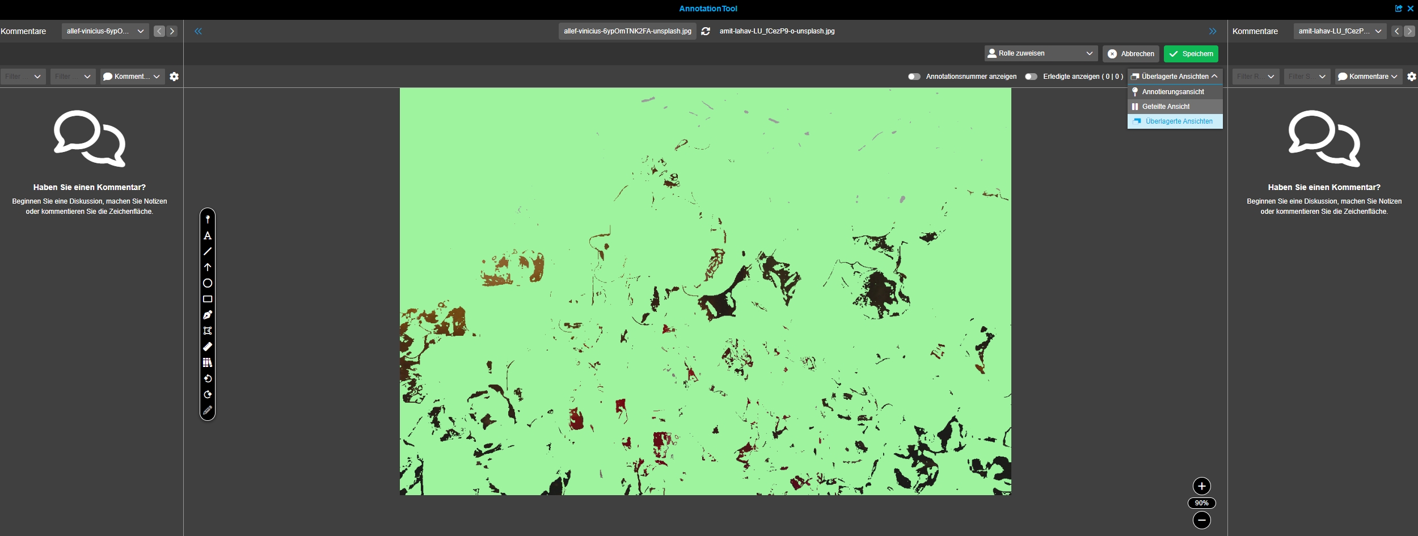Open the Rolle zuweisen dropdown

[x=1041, y=53]
